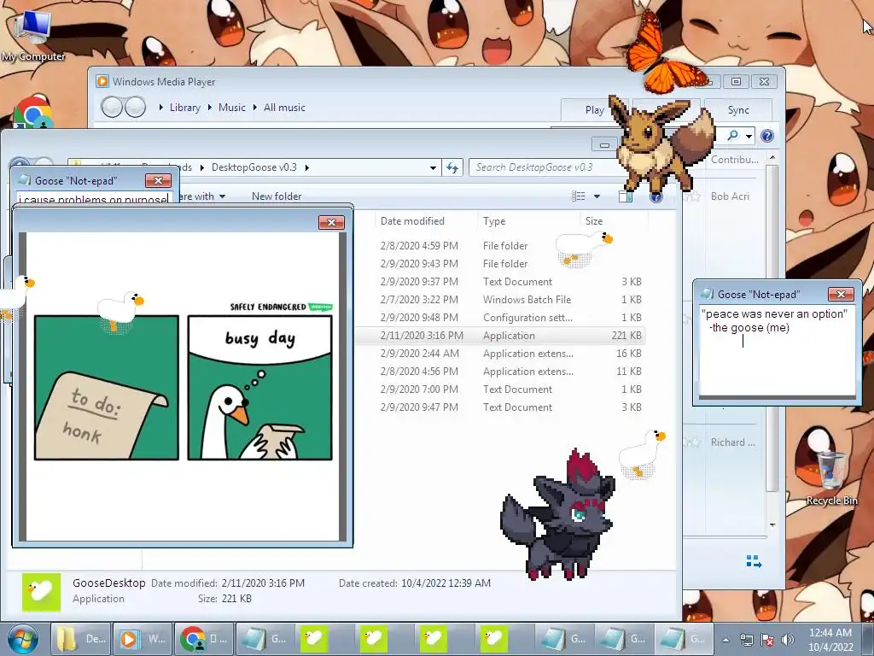Click the network icon in the system tray
The image size is (874, 656).
(x=746, y=640)
